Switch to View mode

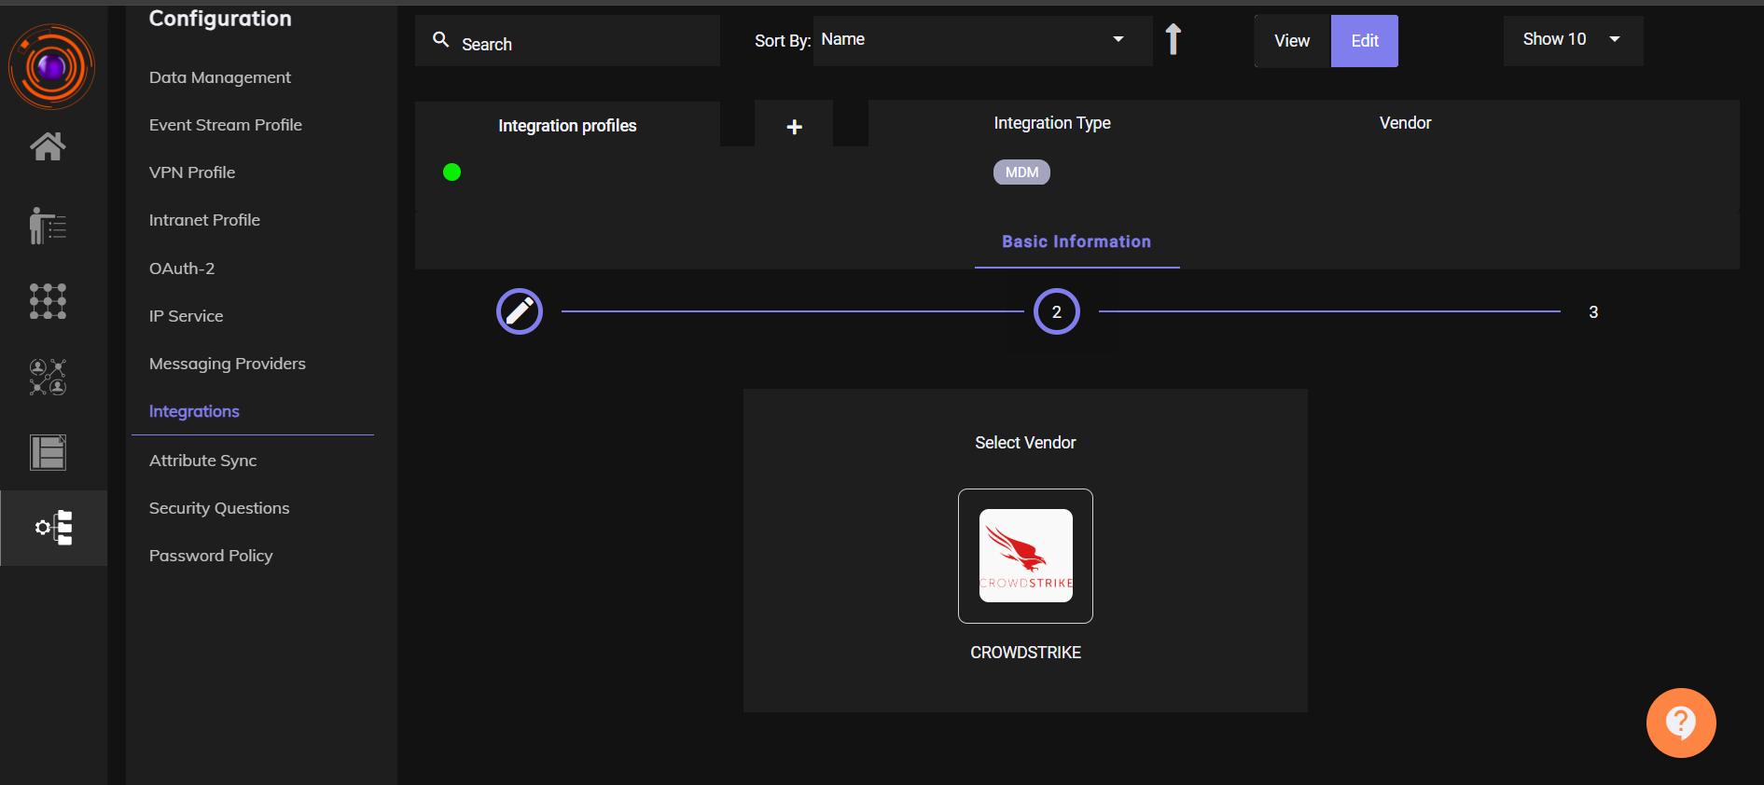click(x=1292, y=41)
